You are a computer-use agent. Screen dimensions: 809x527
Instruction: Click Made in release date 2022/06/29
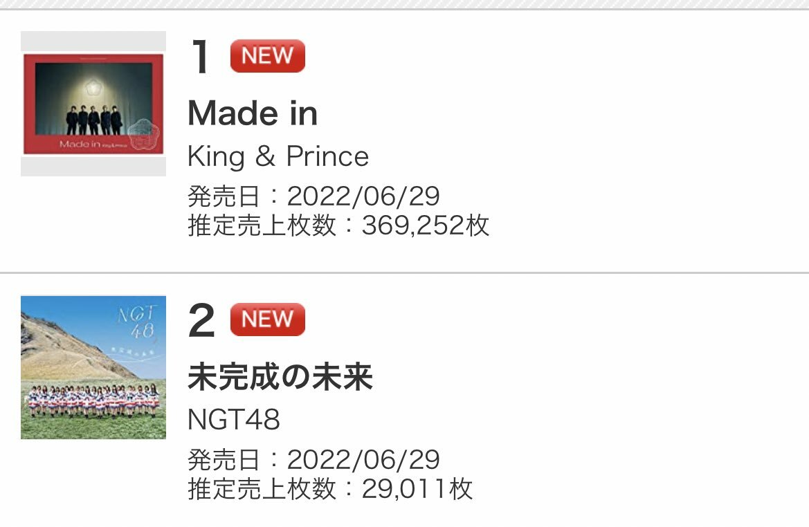point(363,196)
